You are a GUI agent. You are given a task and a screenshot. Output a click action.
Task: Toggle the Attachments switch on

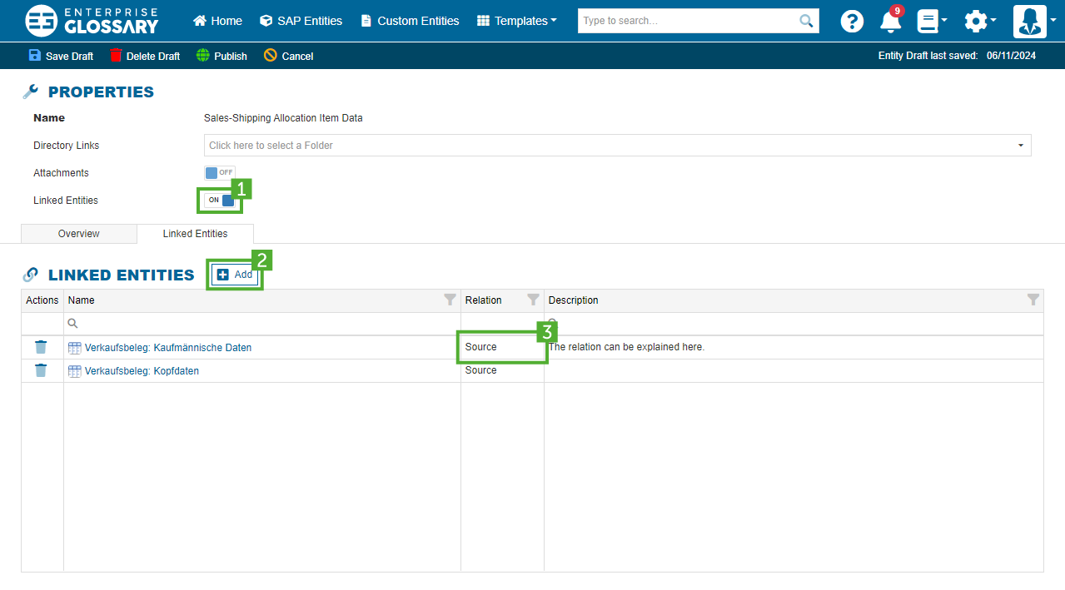pos(220,172)
